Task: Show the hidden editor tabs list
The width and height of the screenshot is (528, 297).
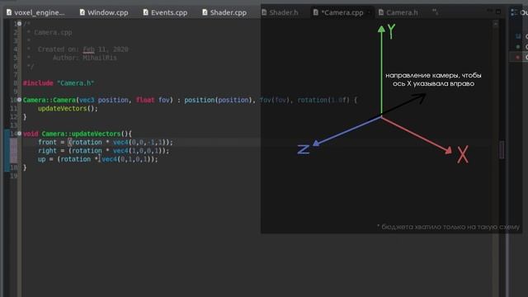Action: [436, 12]
